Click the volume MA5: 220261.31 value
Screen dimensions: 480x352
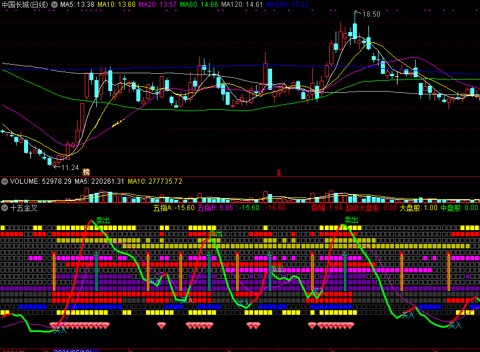100,181
